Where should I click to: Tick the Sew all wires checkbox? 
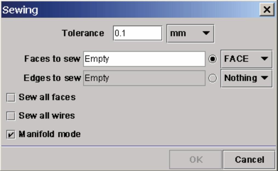tap(11, 116)
